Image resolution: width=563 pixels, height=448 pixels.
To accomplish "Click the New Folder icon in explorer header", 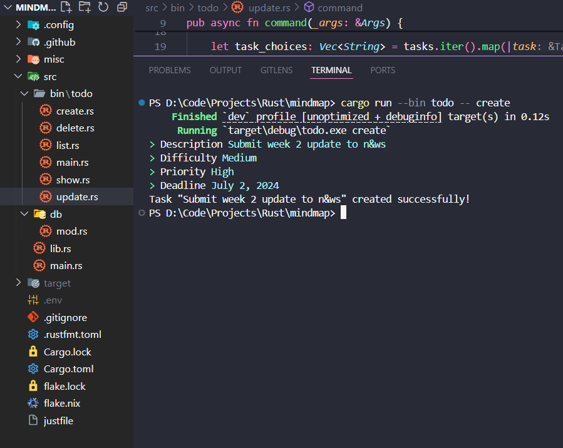I will point(85,7).
